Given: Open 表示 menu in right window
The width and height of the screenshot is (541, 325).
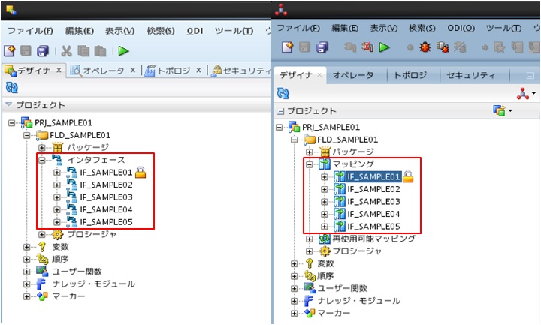Looking at the screenshot, I should coord(384,28).
